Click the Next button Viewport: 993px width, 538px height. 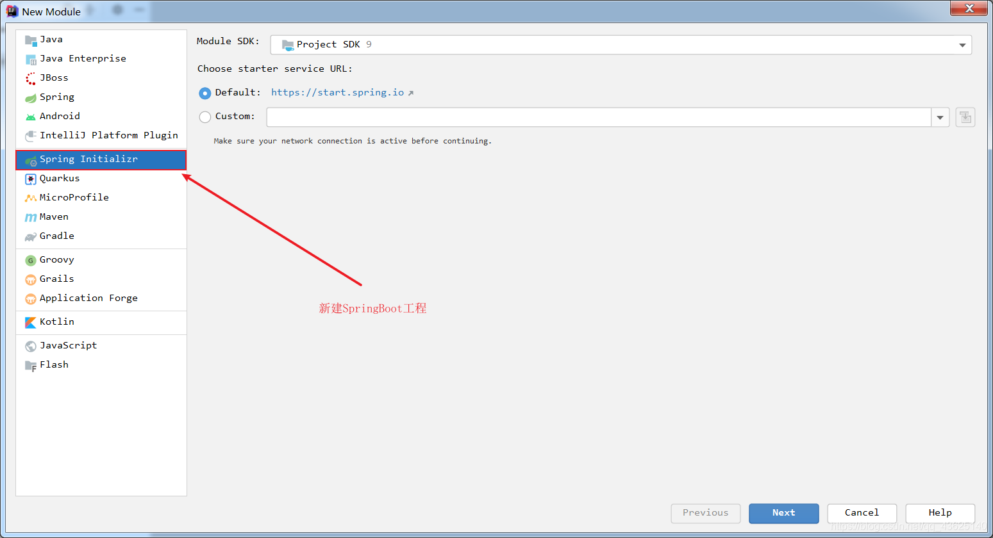783,513
